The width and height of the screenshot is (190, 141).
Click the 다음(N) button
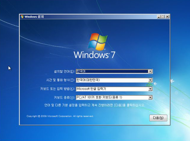pos(158,118)
